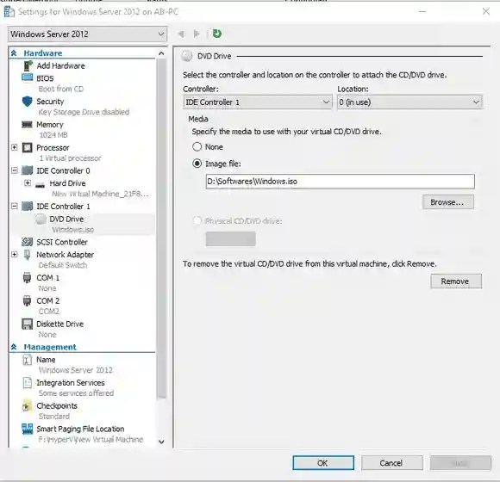Click the green refresh icon
The width and height of the screenshot is (500, 482).
tap(217, 34)
